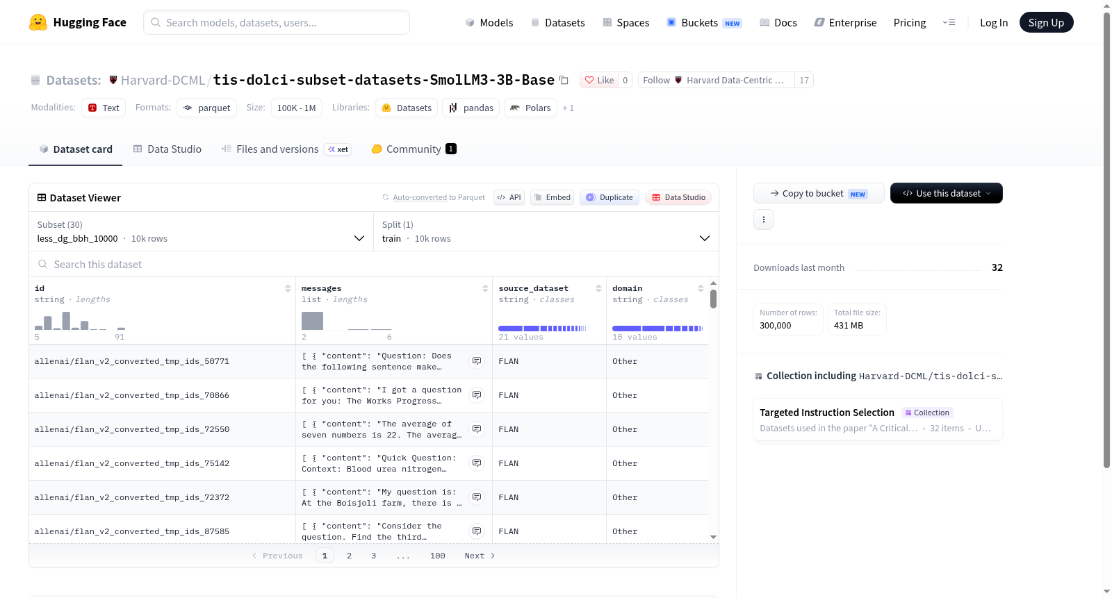Go to page 100 of the table
This screenshot has height=598, width=1112.
click(x=438, y=556)
